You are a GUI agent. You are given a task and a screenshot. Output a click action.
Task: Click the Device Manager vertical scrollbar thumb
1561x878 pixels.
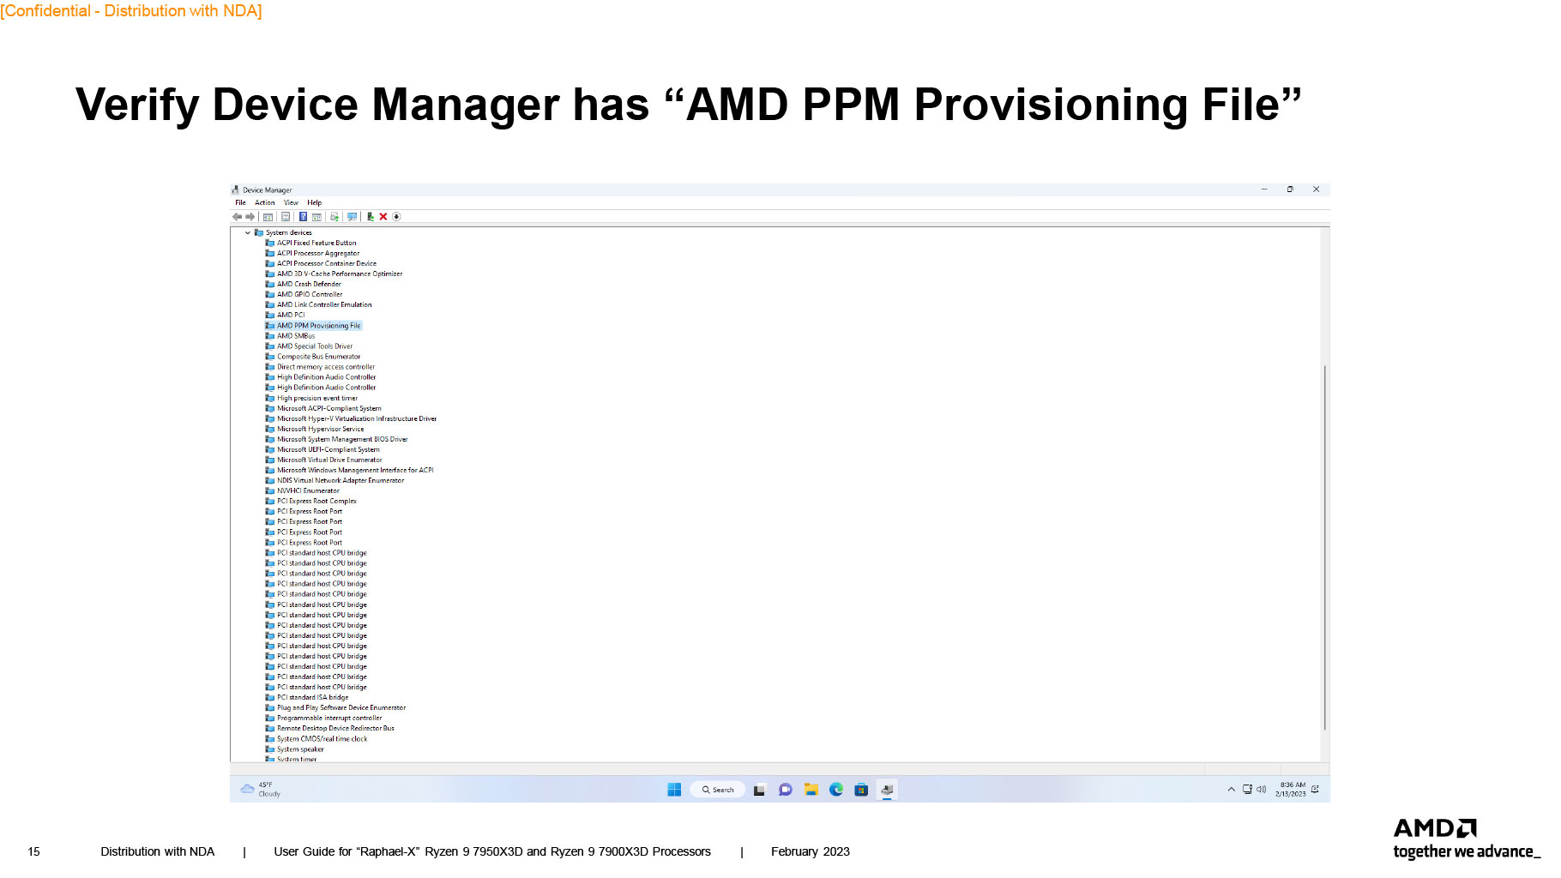tap(1325, 547)
